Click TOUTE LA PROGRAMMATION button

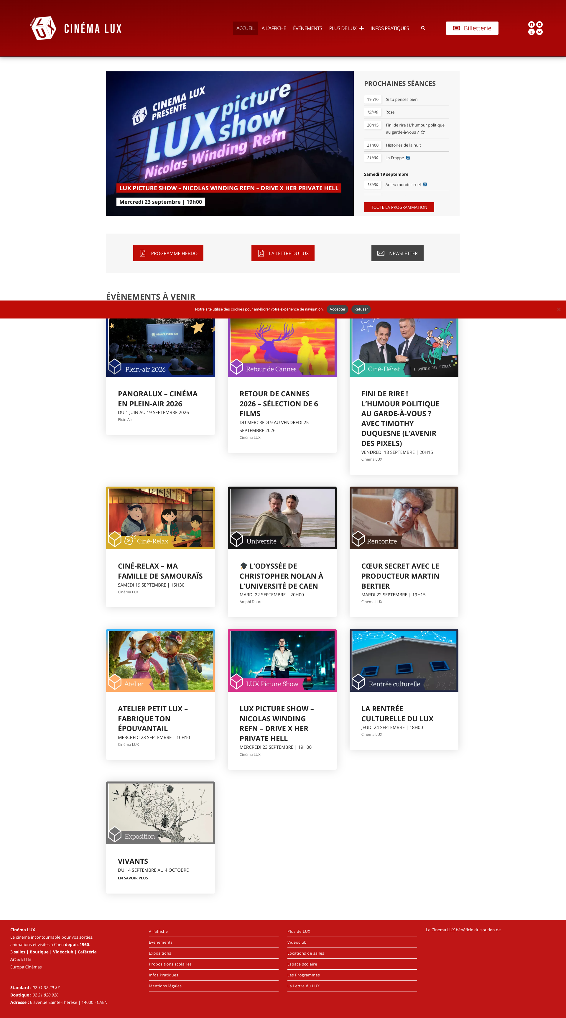(x=399, y=207)
